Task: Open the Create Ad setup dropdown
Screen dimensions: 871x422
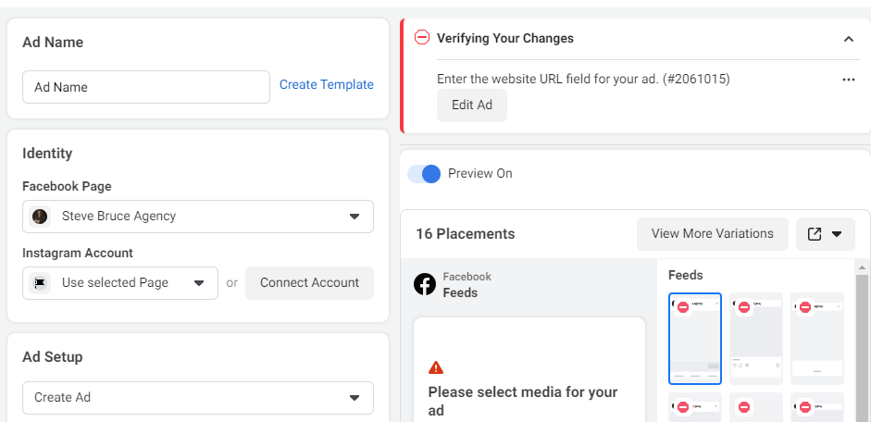Action: (198, 398)
